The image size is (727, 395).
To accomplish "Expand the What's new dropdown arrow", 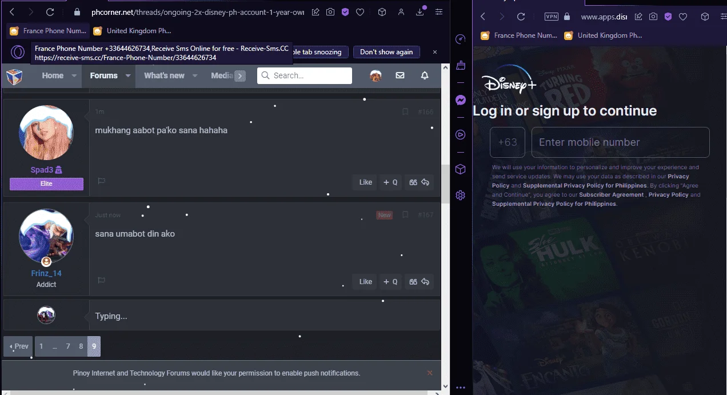I will [194, 75].
